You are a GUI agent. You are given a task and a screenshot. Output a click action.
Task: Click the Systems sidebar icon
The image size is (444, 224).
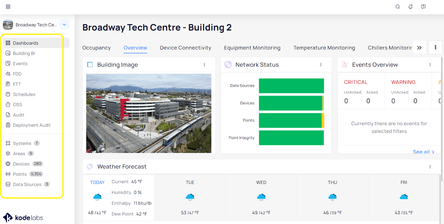click(x=8, y=143)
